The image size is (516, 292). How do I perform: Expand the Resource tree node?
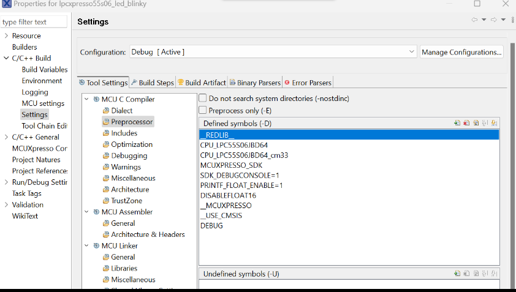[6, 36]
